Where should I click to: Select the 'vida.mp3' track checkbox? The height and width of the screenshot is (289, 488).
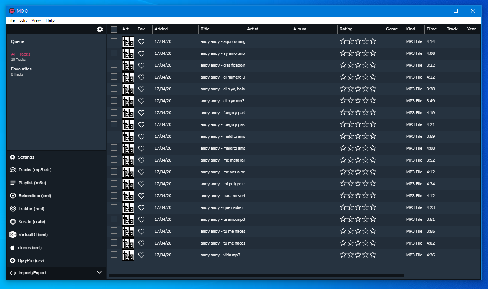[x=114, y=255]
